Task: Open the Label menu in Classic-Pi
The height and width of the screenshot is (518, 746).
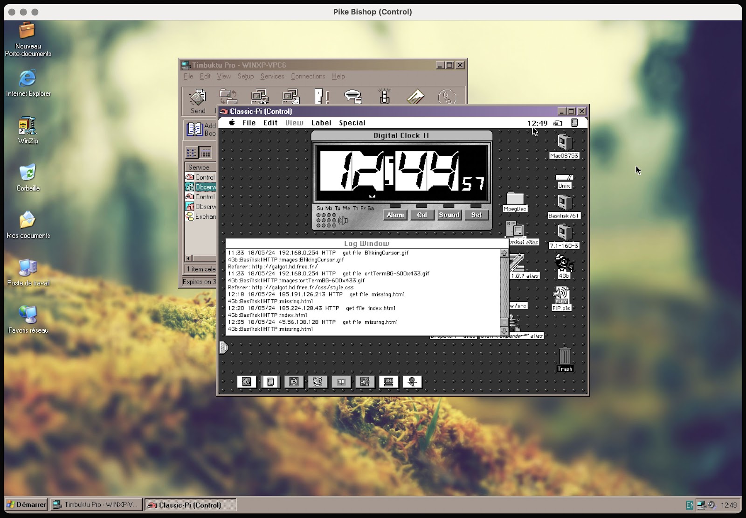Action: (321, 123)
